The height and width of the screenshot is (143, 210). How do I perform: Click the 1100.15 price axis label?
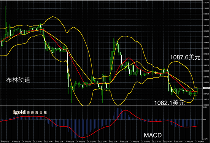[206, 14]
